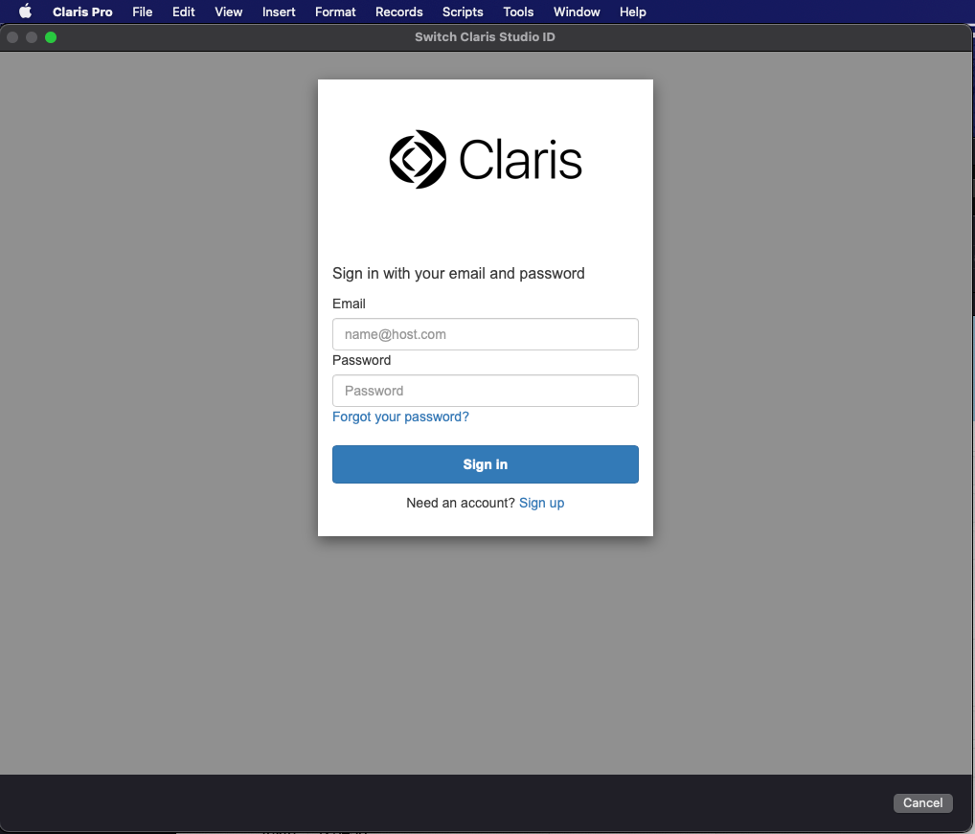Cancel the Switch Claris Studio ID dialog

point(922,803)
